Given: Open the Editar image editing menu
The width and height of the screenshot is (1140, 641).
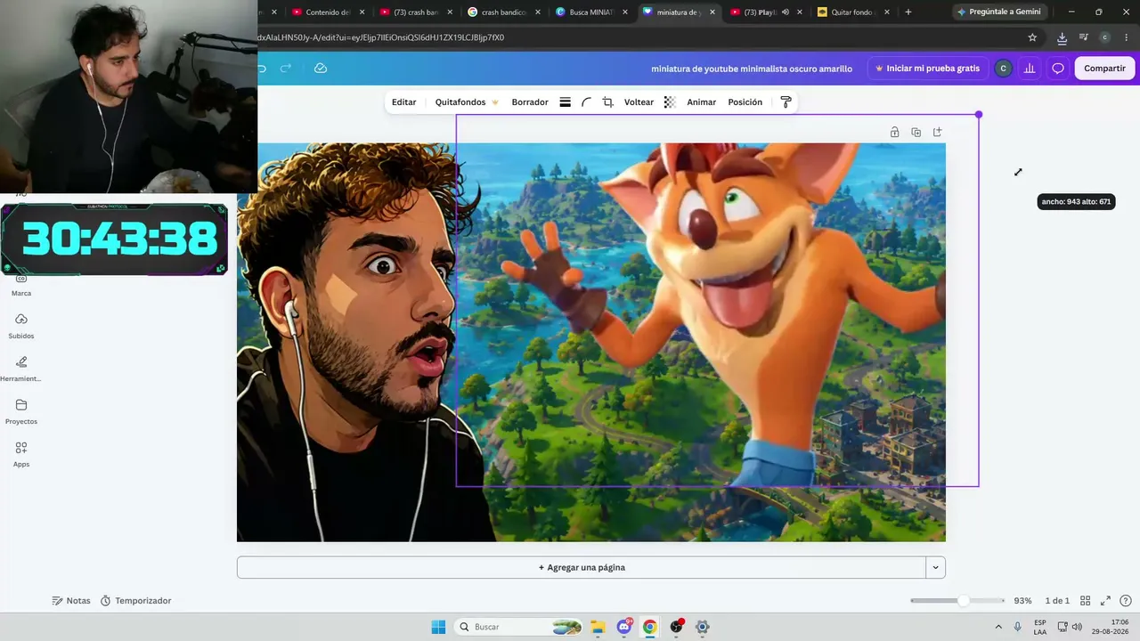Looking at the screenshot, I should [404, 102].
